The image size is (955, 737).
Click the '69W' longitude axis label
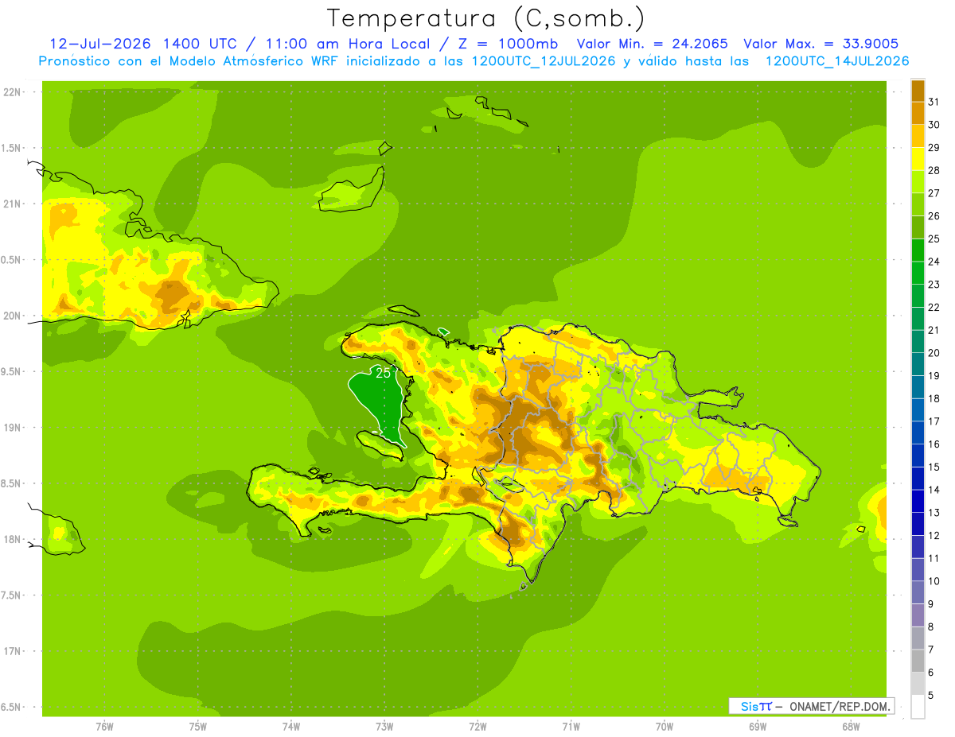pos(758,727)
